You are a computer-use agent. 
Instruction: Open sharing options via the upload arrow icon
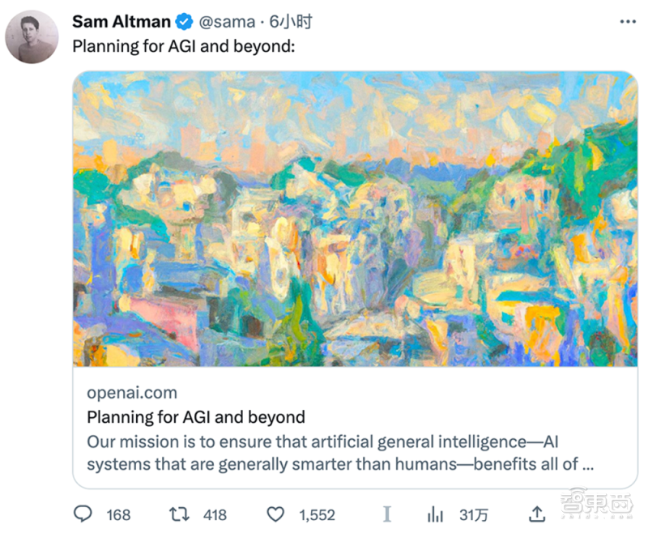[x=537, y=514]
